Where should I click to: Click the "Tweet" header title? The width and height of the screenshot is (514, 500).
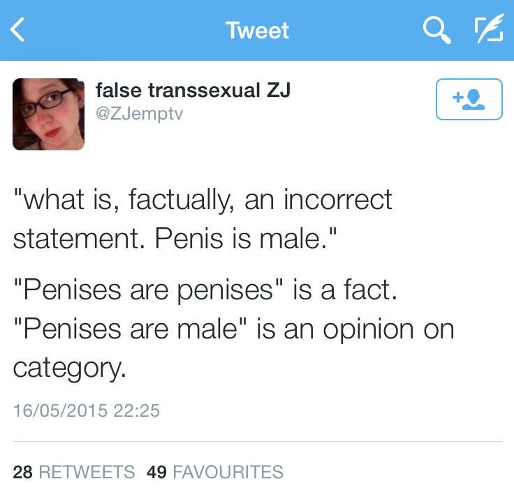coord(257,31)
